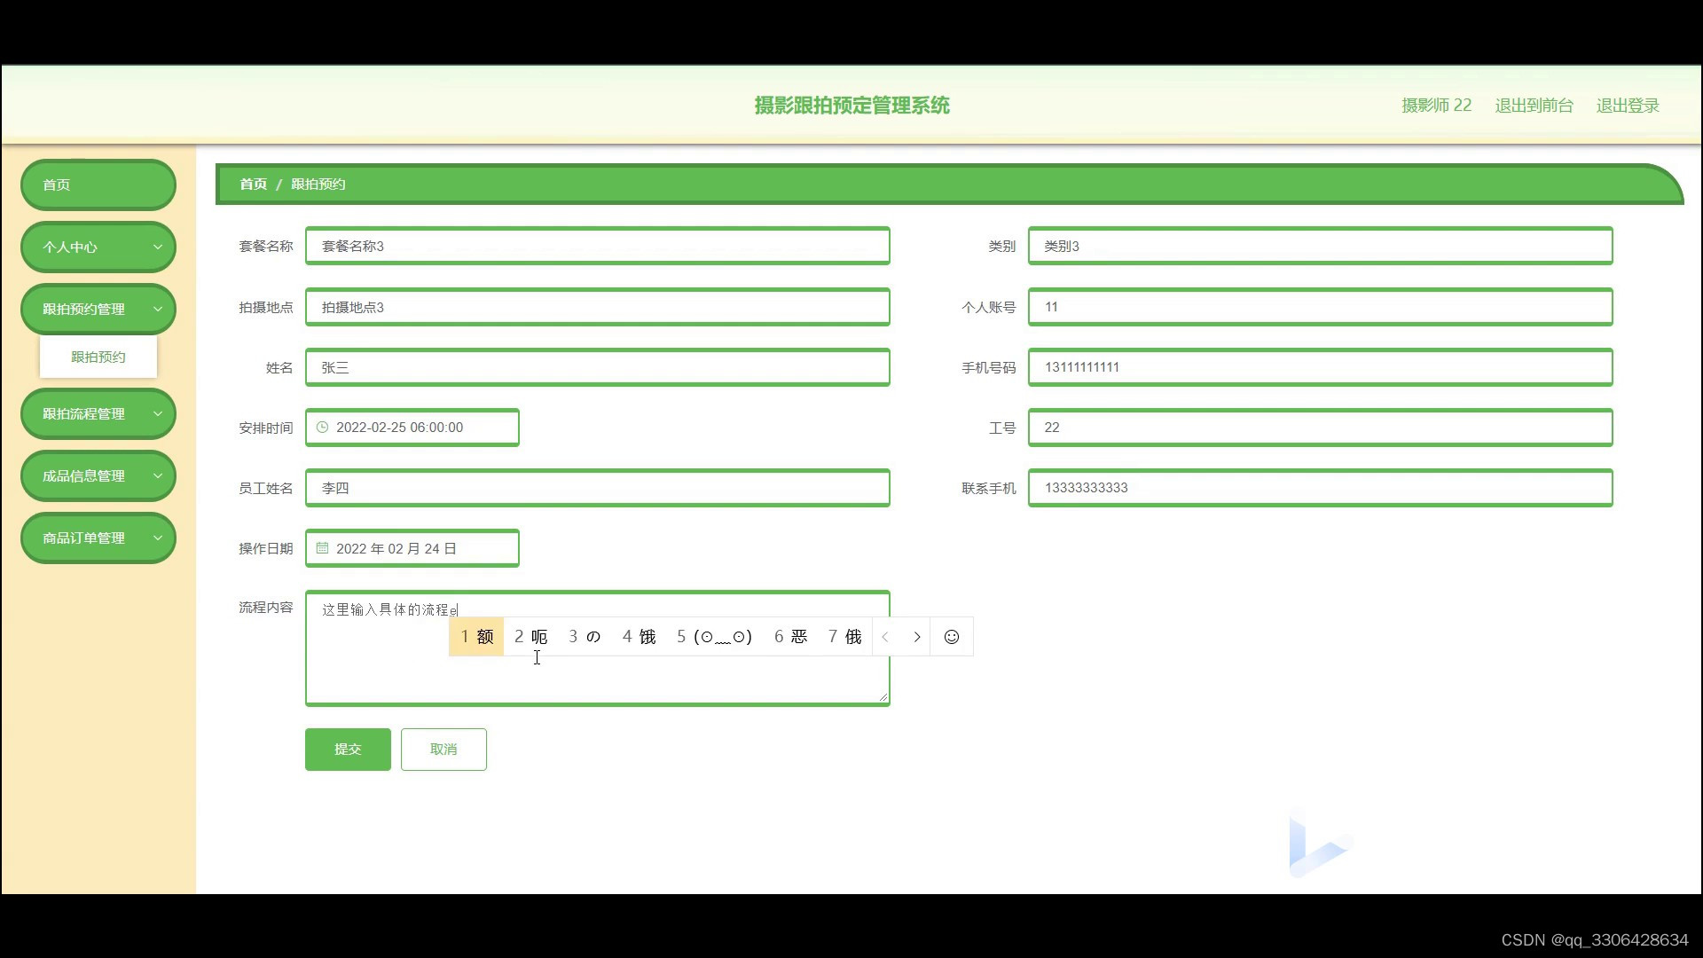The height and width of the screenshot is (958, 1703).
Task: Click the clock icon in 安排时间 field
Action: [x=323, y=428]
